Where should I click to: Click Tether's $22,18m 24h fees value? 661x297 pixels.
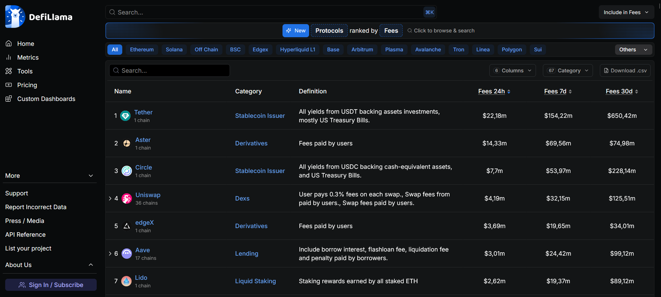495,116
